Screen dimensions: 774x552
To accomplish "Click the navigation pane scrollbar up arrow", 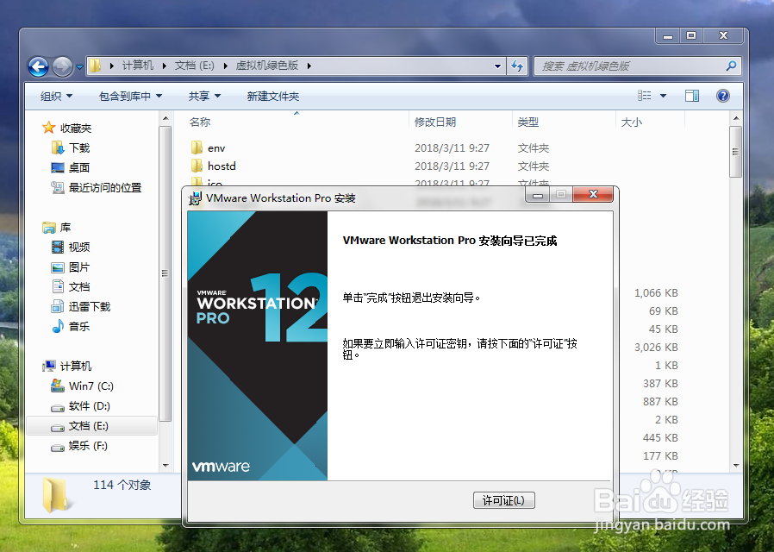I will click(x=165, y=118).
